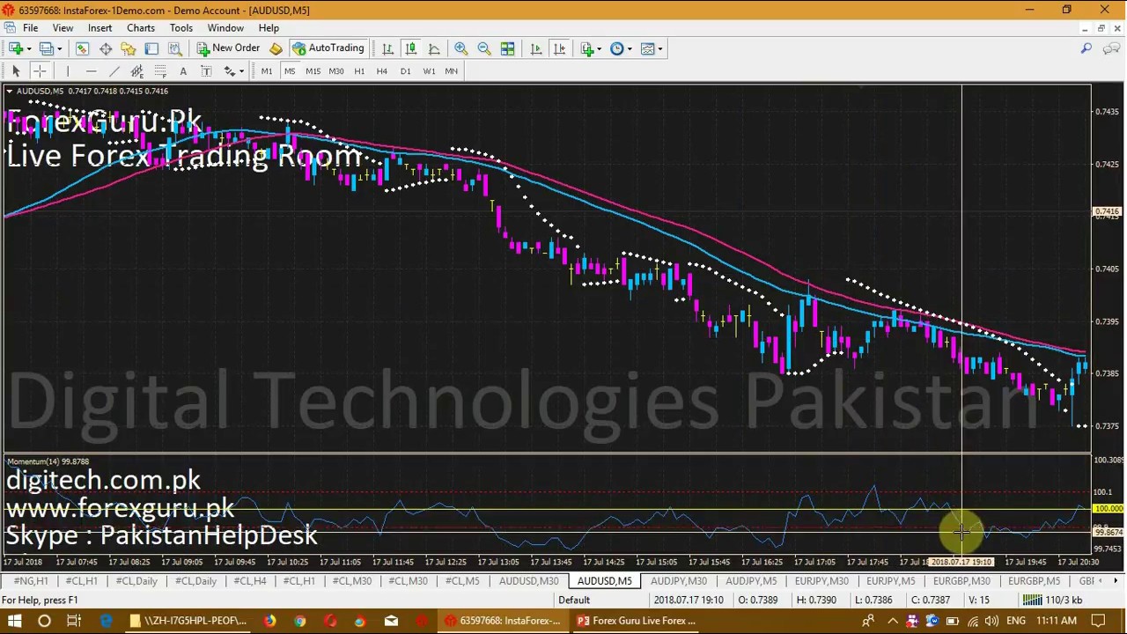Switch to the EURJPY,M30 chart tab

(821, 581)
